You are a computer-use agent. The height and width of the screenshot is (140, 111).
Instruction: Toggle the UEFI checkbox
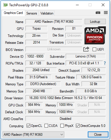[94, 49]
